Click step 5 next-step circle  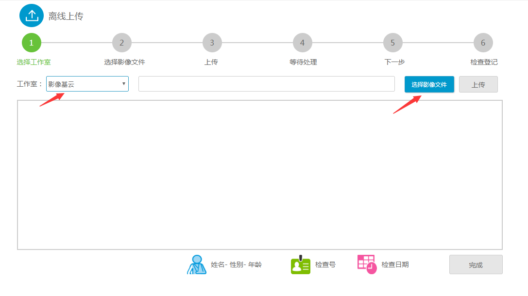[393, 43]
